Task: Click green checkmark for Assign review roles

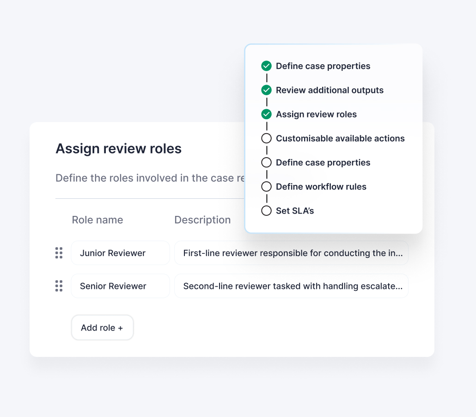Action: point(266,114)
